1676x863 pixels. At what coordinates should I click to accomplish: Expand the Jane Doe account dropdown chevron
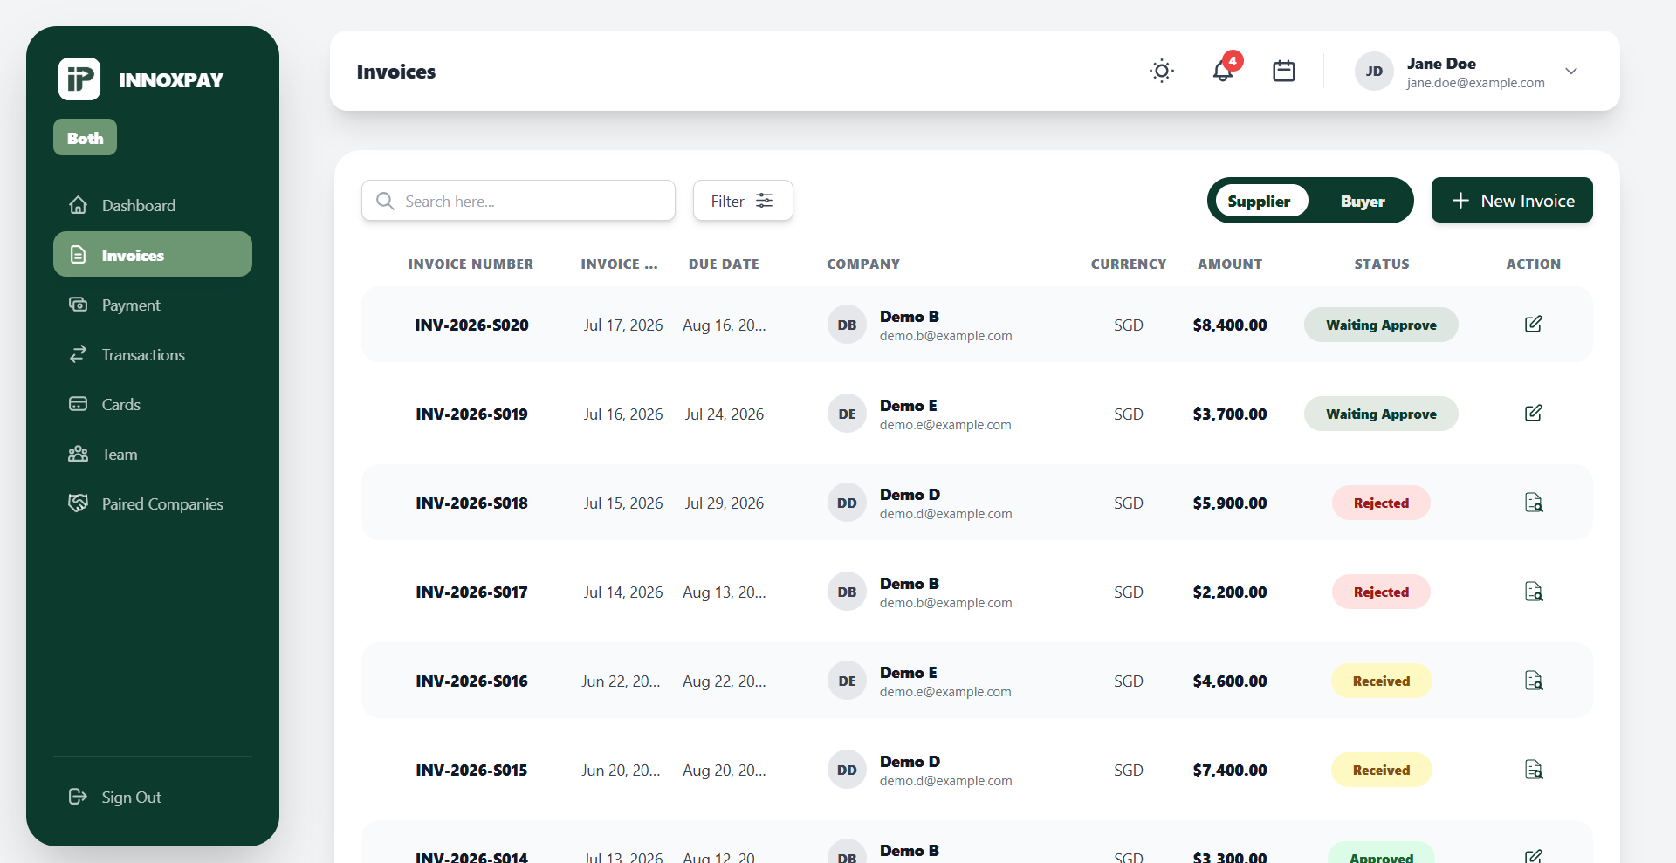tap(1571, 71)
